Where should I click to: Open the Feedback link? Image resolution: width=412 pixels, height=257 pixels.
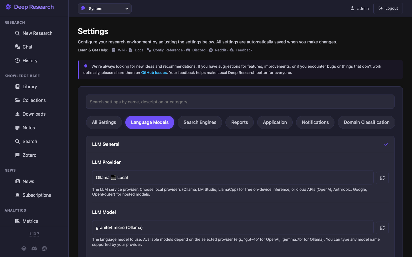click(241, 50)
